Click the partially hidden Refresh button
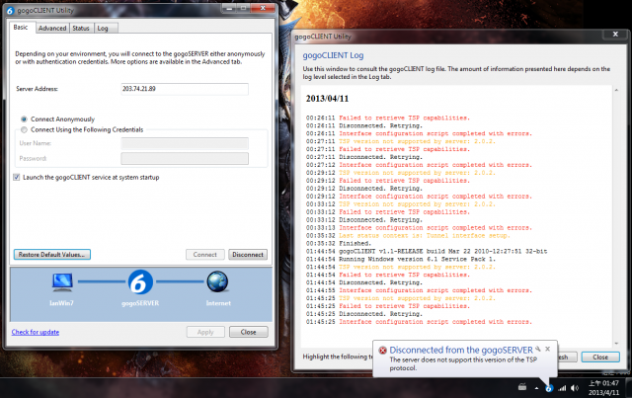Image resolution: width=632 pixels, height=398 pixels. tap(568, 357)
